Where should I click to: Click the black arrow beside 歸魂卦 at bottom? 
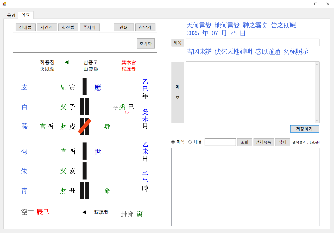tap(84, 212)
